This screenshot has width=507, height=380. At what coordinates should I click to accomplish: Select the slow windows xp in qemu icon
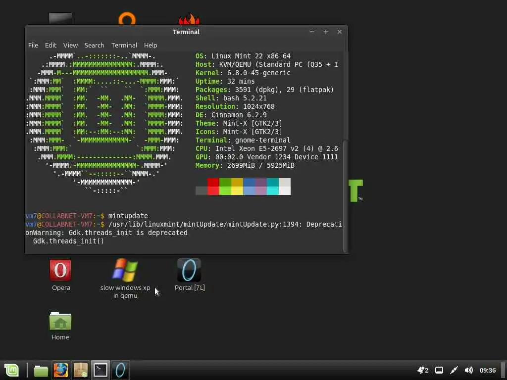pyautogui.click(x=125, y=279)
